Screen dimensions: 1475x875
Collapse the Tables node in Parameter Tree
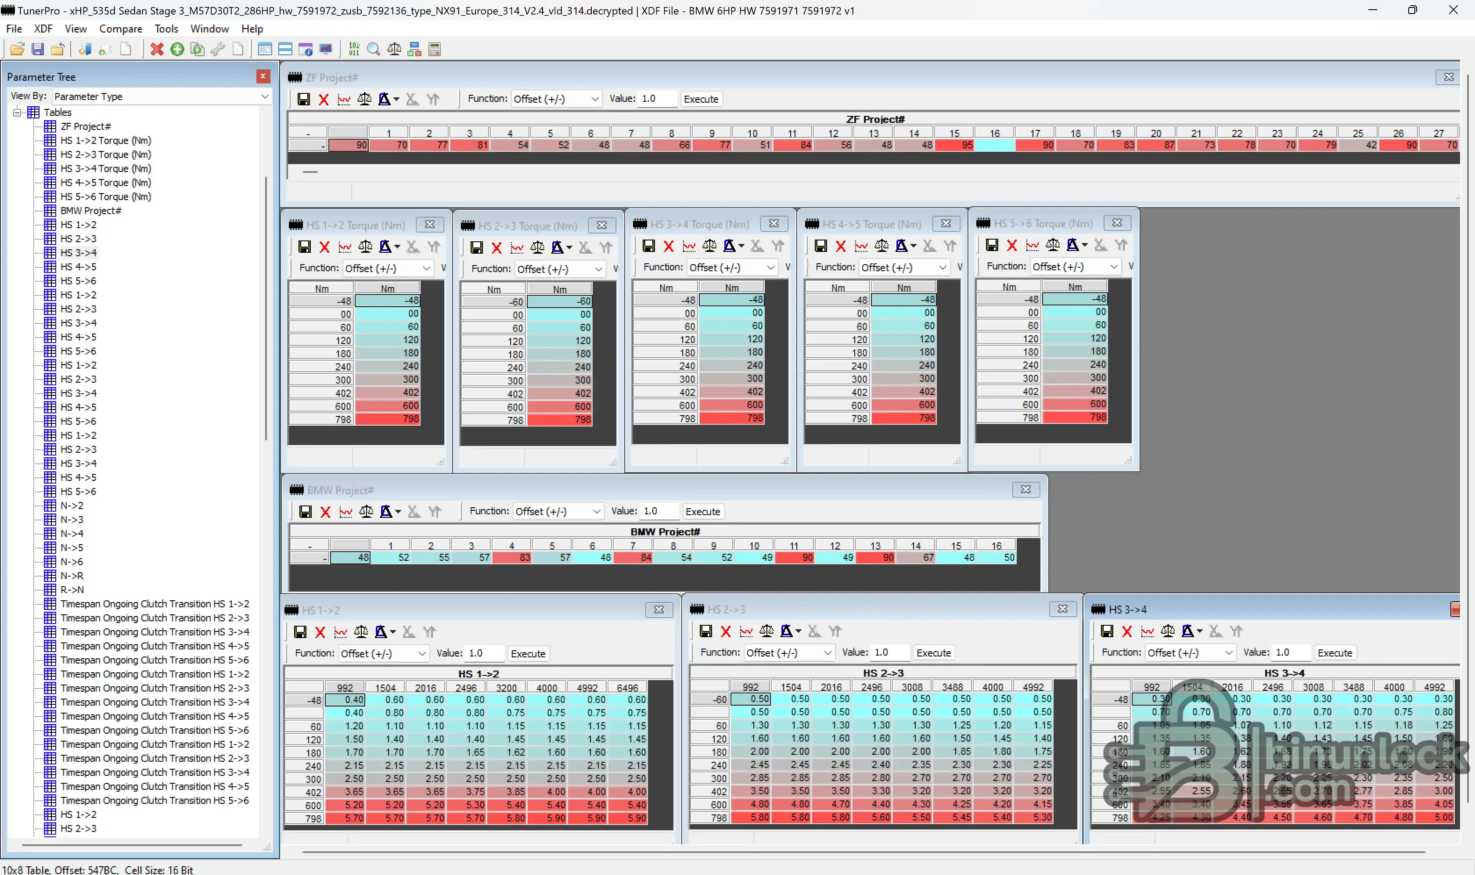click(17, 112)
